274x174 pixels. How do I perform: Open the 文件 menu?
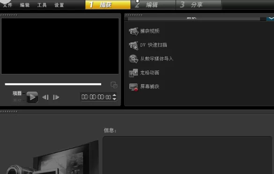(8, 5)
